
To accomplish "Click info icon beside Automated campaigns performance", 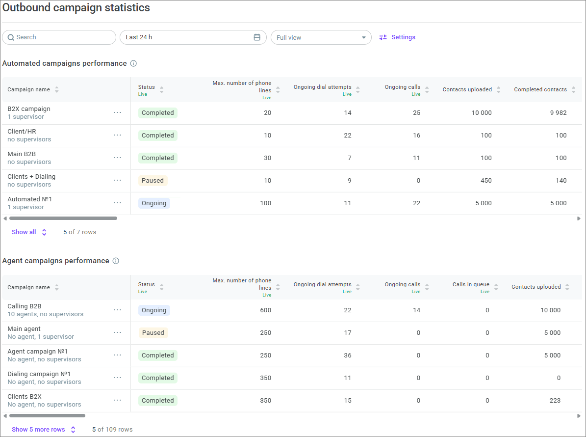I will [133, 64].
